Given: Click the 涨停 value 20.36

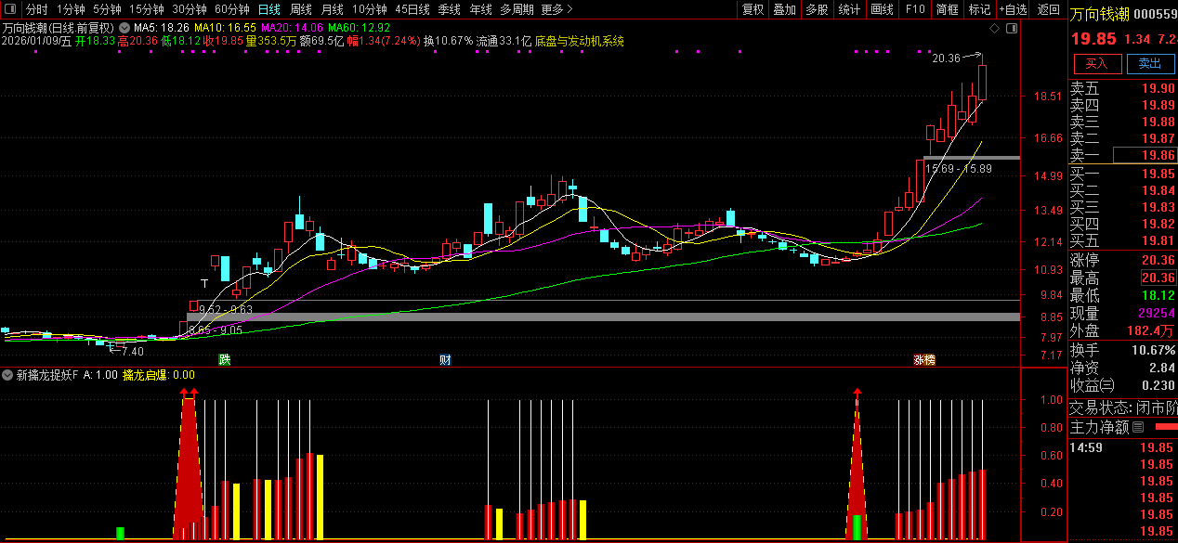Looking at the screenshot, I should pos(1158,260).
